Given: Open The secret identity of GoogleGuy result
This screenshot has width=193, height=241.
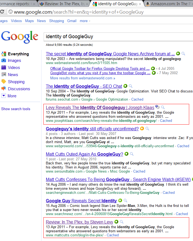Looking at the screenshot, I should click(x=110, y=54).
